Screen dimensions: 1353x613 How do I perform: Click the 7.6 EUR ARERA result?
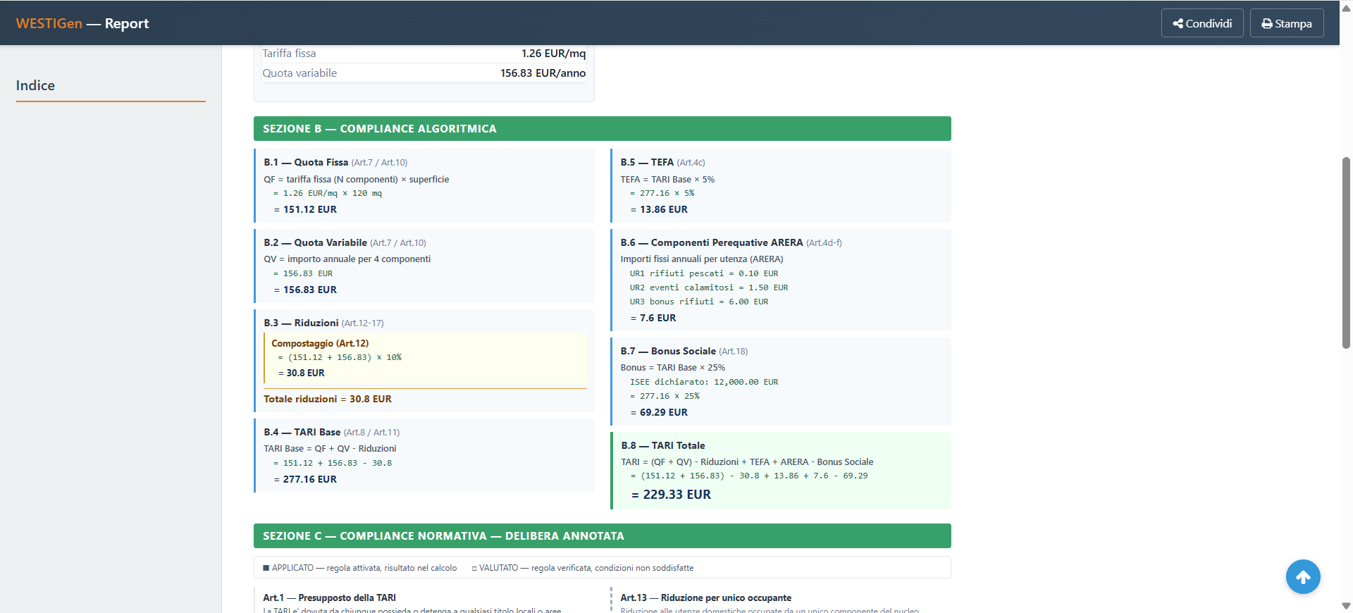click(657, 318)
